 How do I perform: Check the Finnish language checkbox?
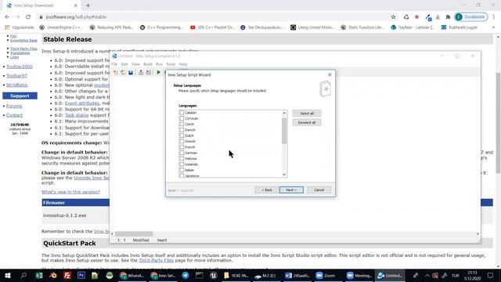[182, 141]
